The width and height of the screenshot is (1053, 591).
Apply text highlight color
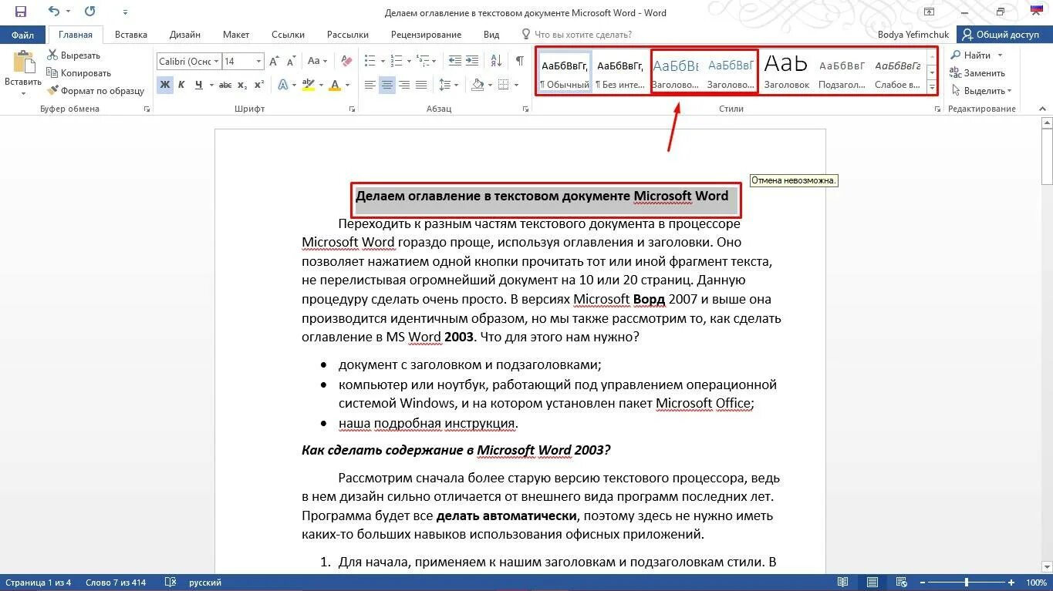pos(306,85)
